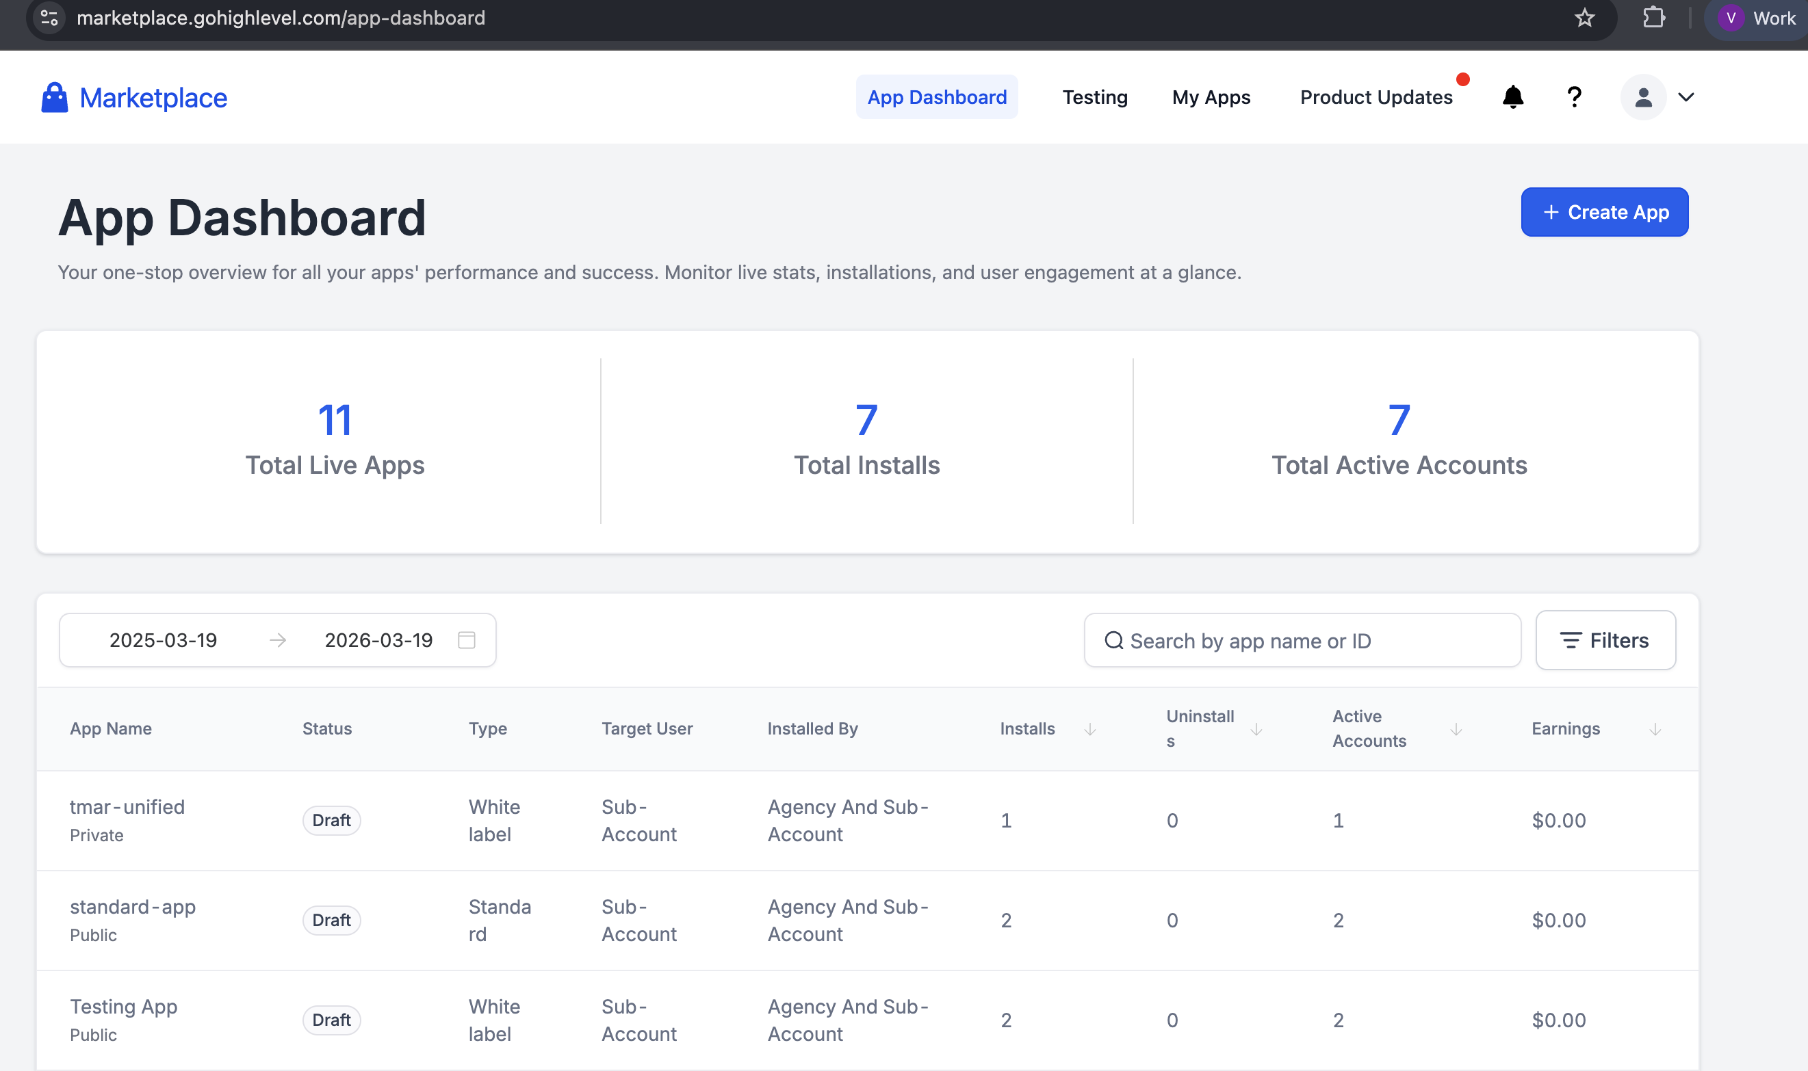Click the start date 2025-03-19 field

coord(163,640)
